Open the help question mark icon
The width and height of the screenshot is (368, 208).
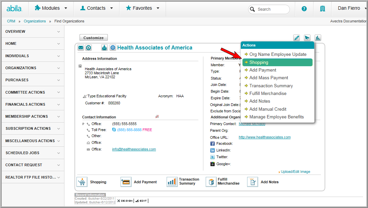point(304,9)
